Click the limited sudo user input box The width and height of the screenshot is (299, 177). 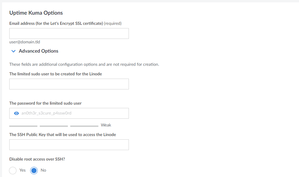69,84
